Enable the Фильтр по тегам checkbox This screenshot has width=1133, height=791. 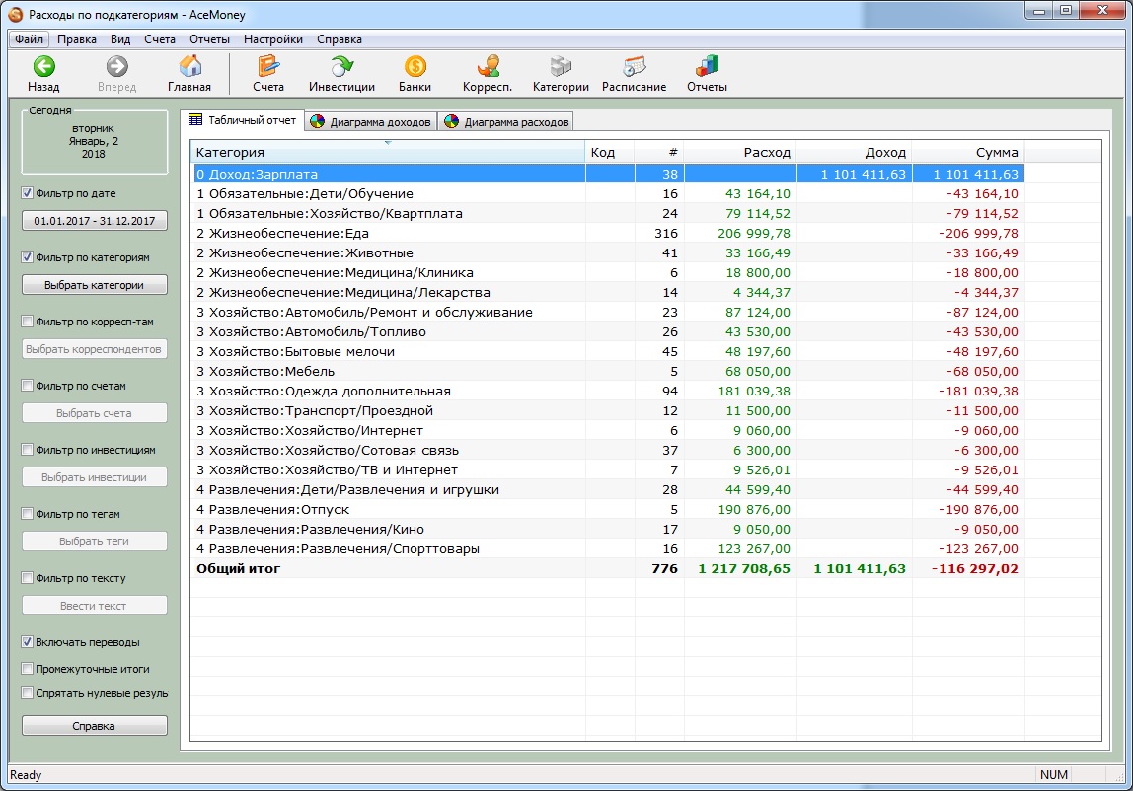point(28,514)
